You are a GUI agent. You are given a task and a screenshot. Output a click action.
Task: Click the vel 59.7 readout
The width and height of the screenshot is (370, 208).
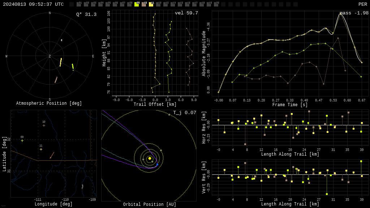(x=186, y=13)
